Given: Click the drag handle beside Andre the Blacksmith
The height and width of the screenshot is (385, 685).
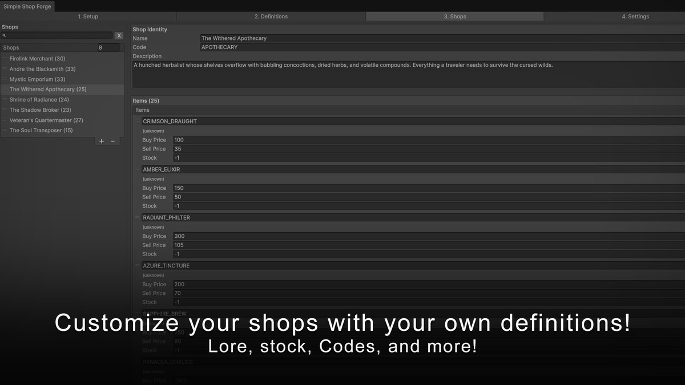Looking at the screenshot, I should [x=4, y=68].
